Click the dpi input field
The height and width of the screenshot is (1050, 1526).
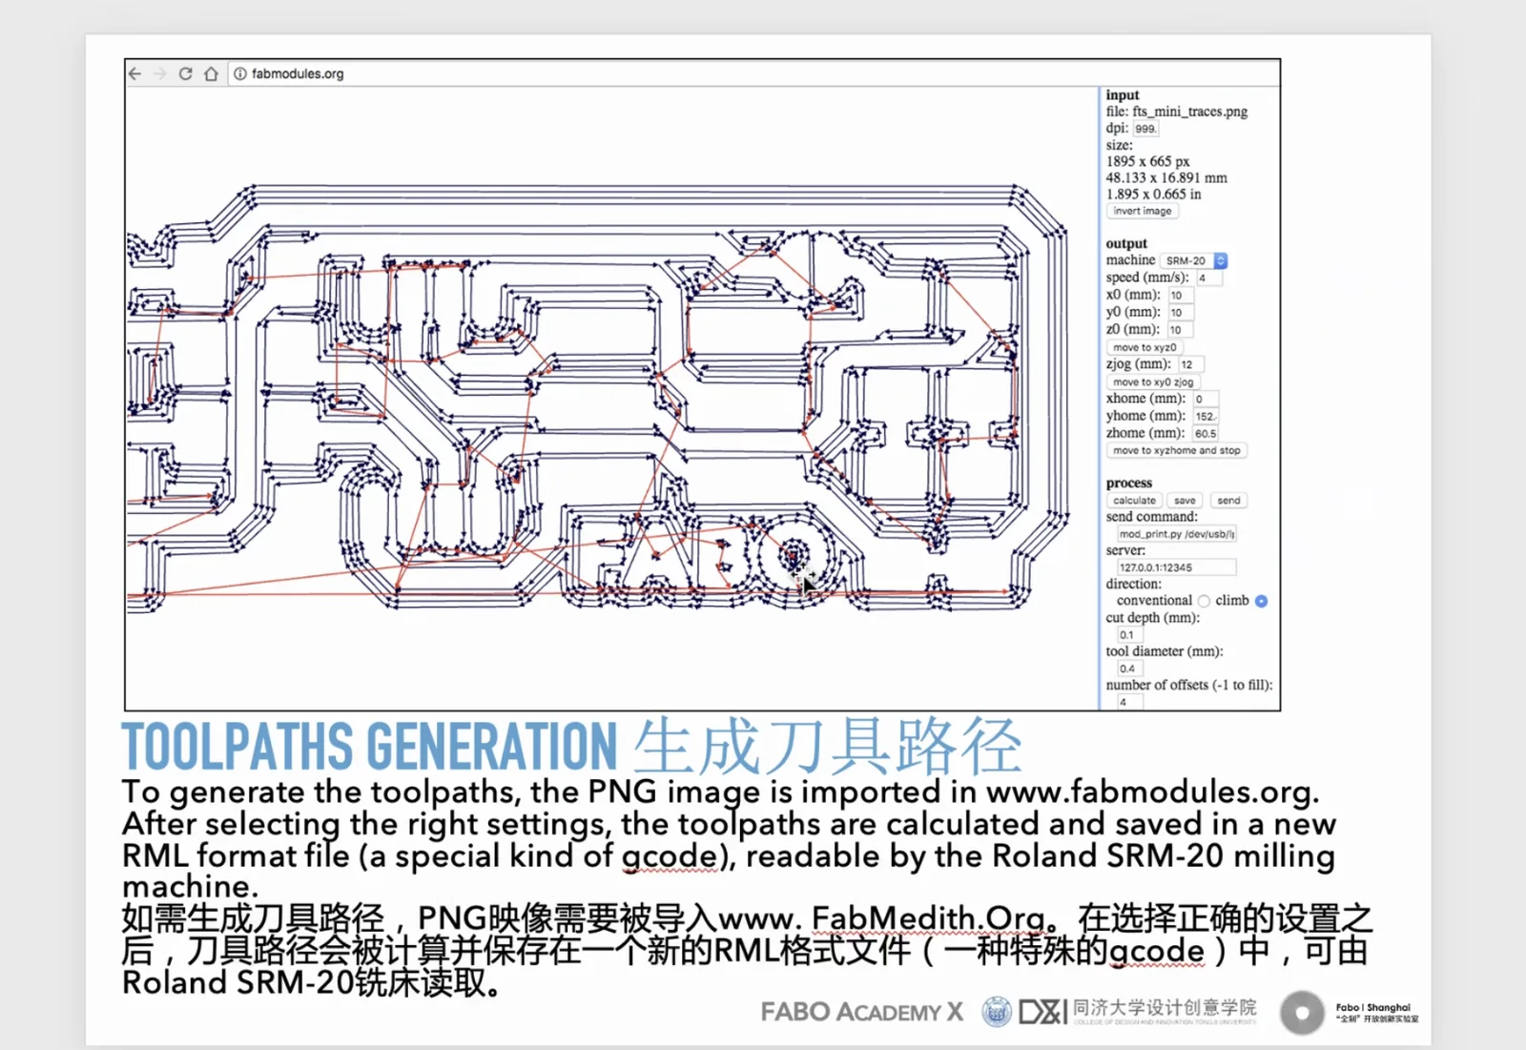tap(1144, 127)
